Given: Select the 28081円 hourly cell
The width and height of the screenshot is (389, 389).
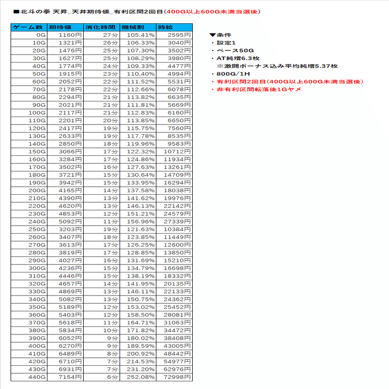Looking at the screenshot, I should 174,315.
